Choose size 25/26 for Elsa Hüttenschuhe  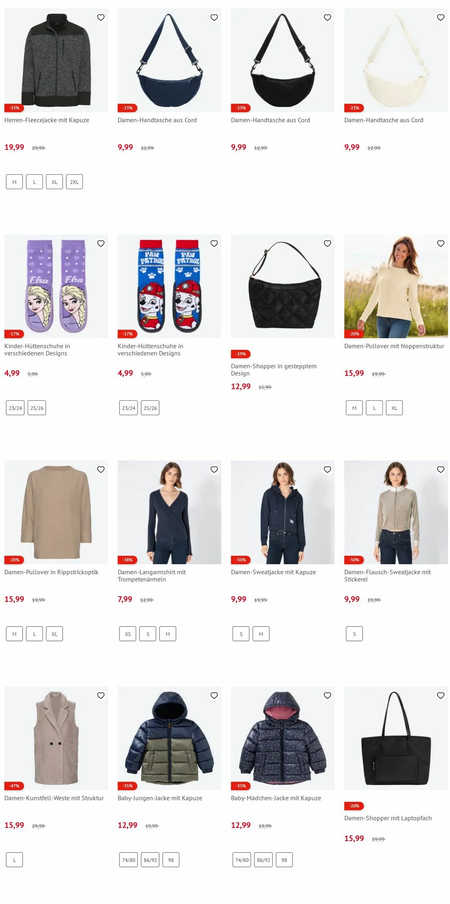coord(37,408)
